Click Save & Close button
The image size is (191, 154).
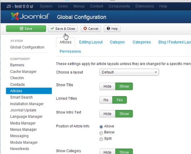click(63, 29)
